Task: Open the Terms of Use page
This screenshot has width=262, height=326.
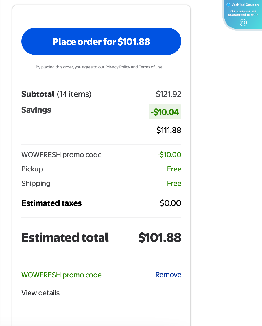Action: pyautogui.click(x=150, y=67)
